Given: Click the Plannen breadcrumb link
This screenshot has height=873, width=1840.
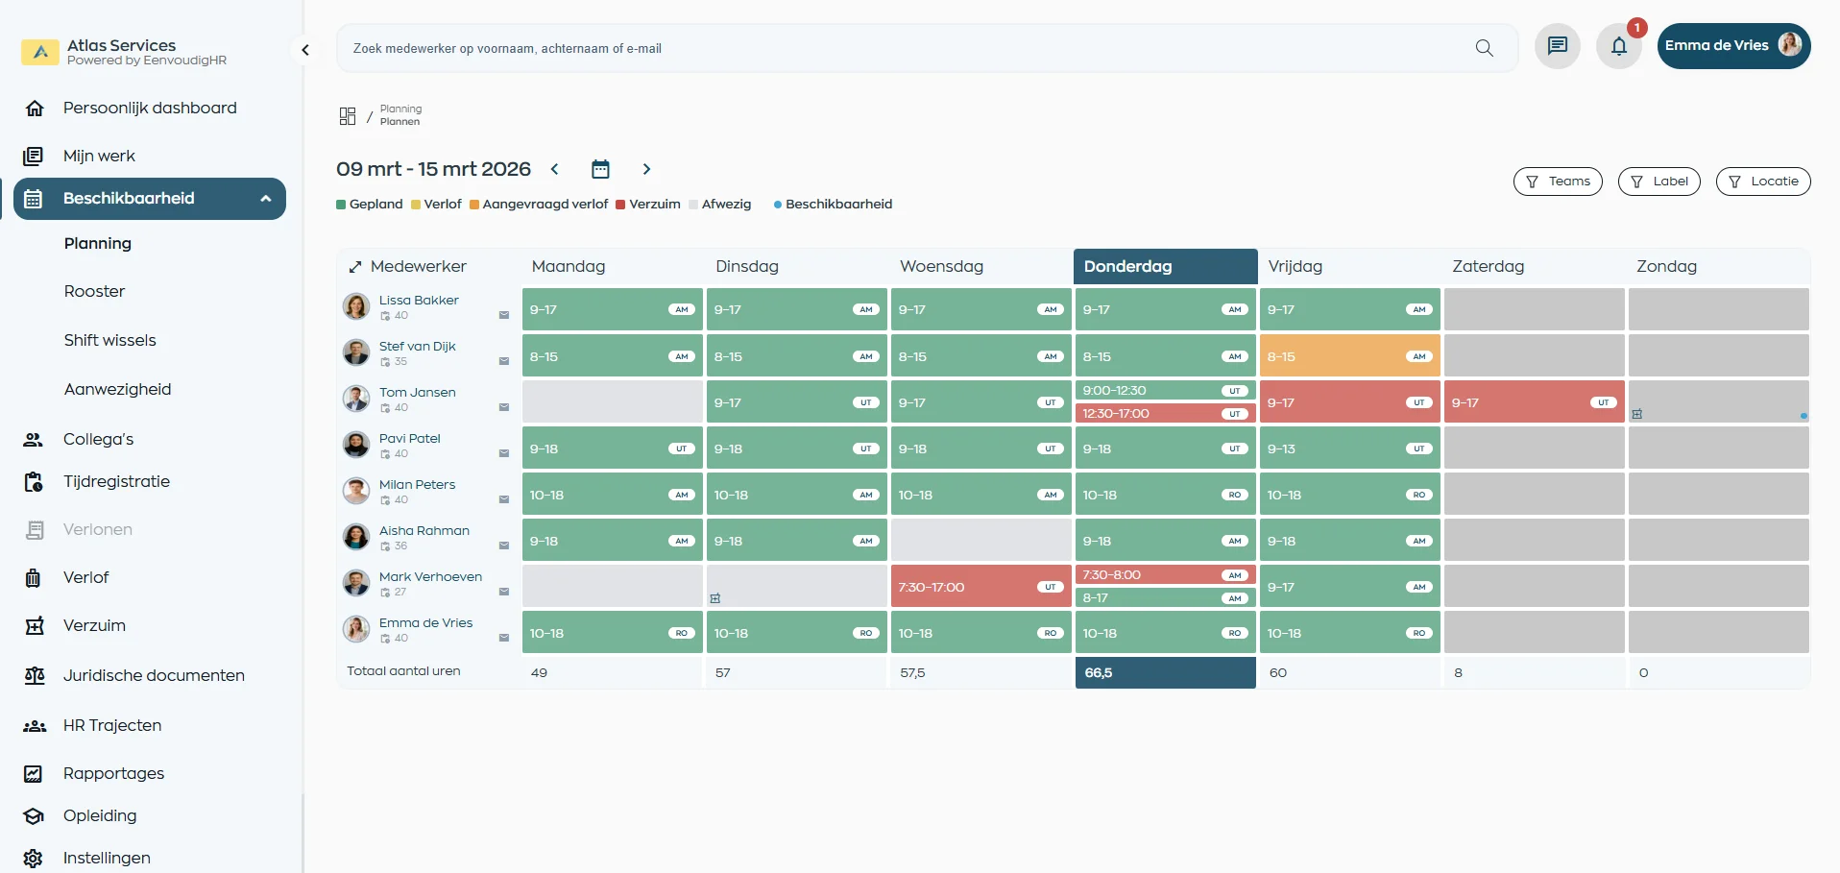Looking at the screenshot, I should tap(400, 121).
